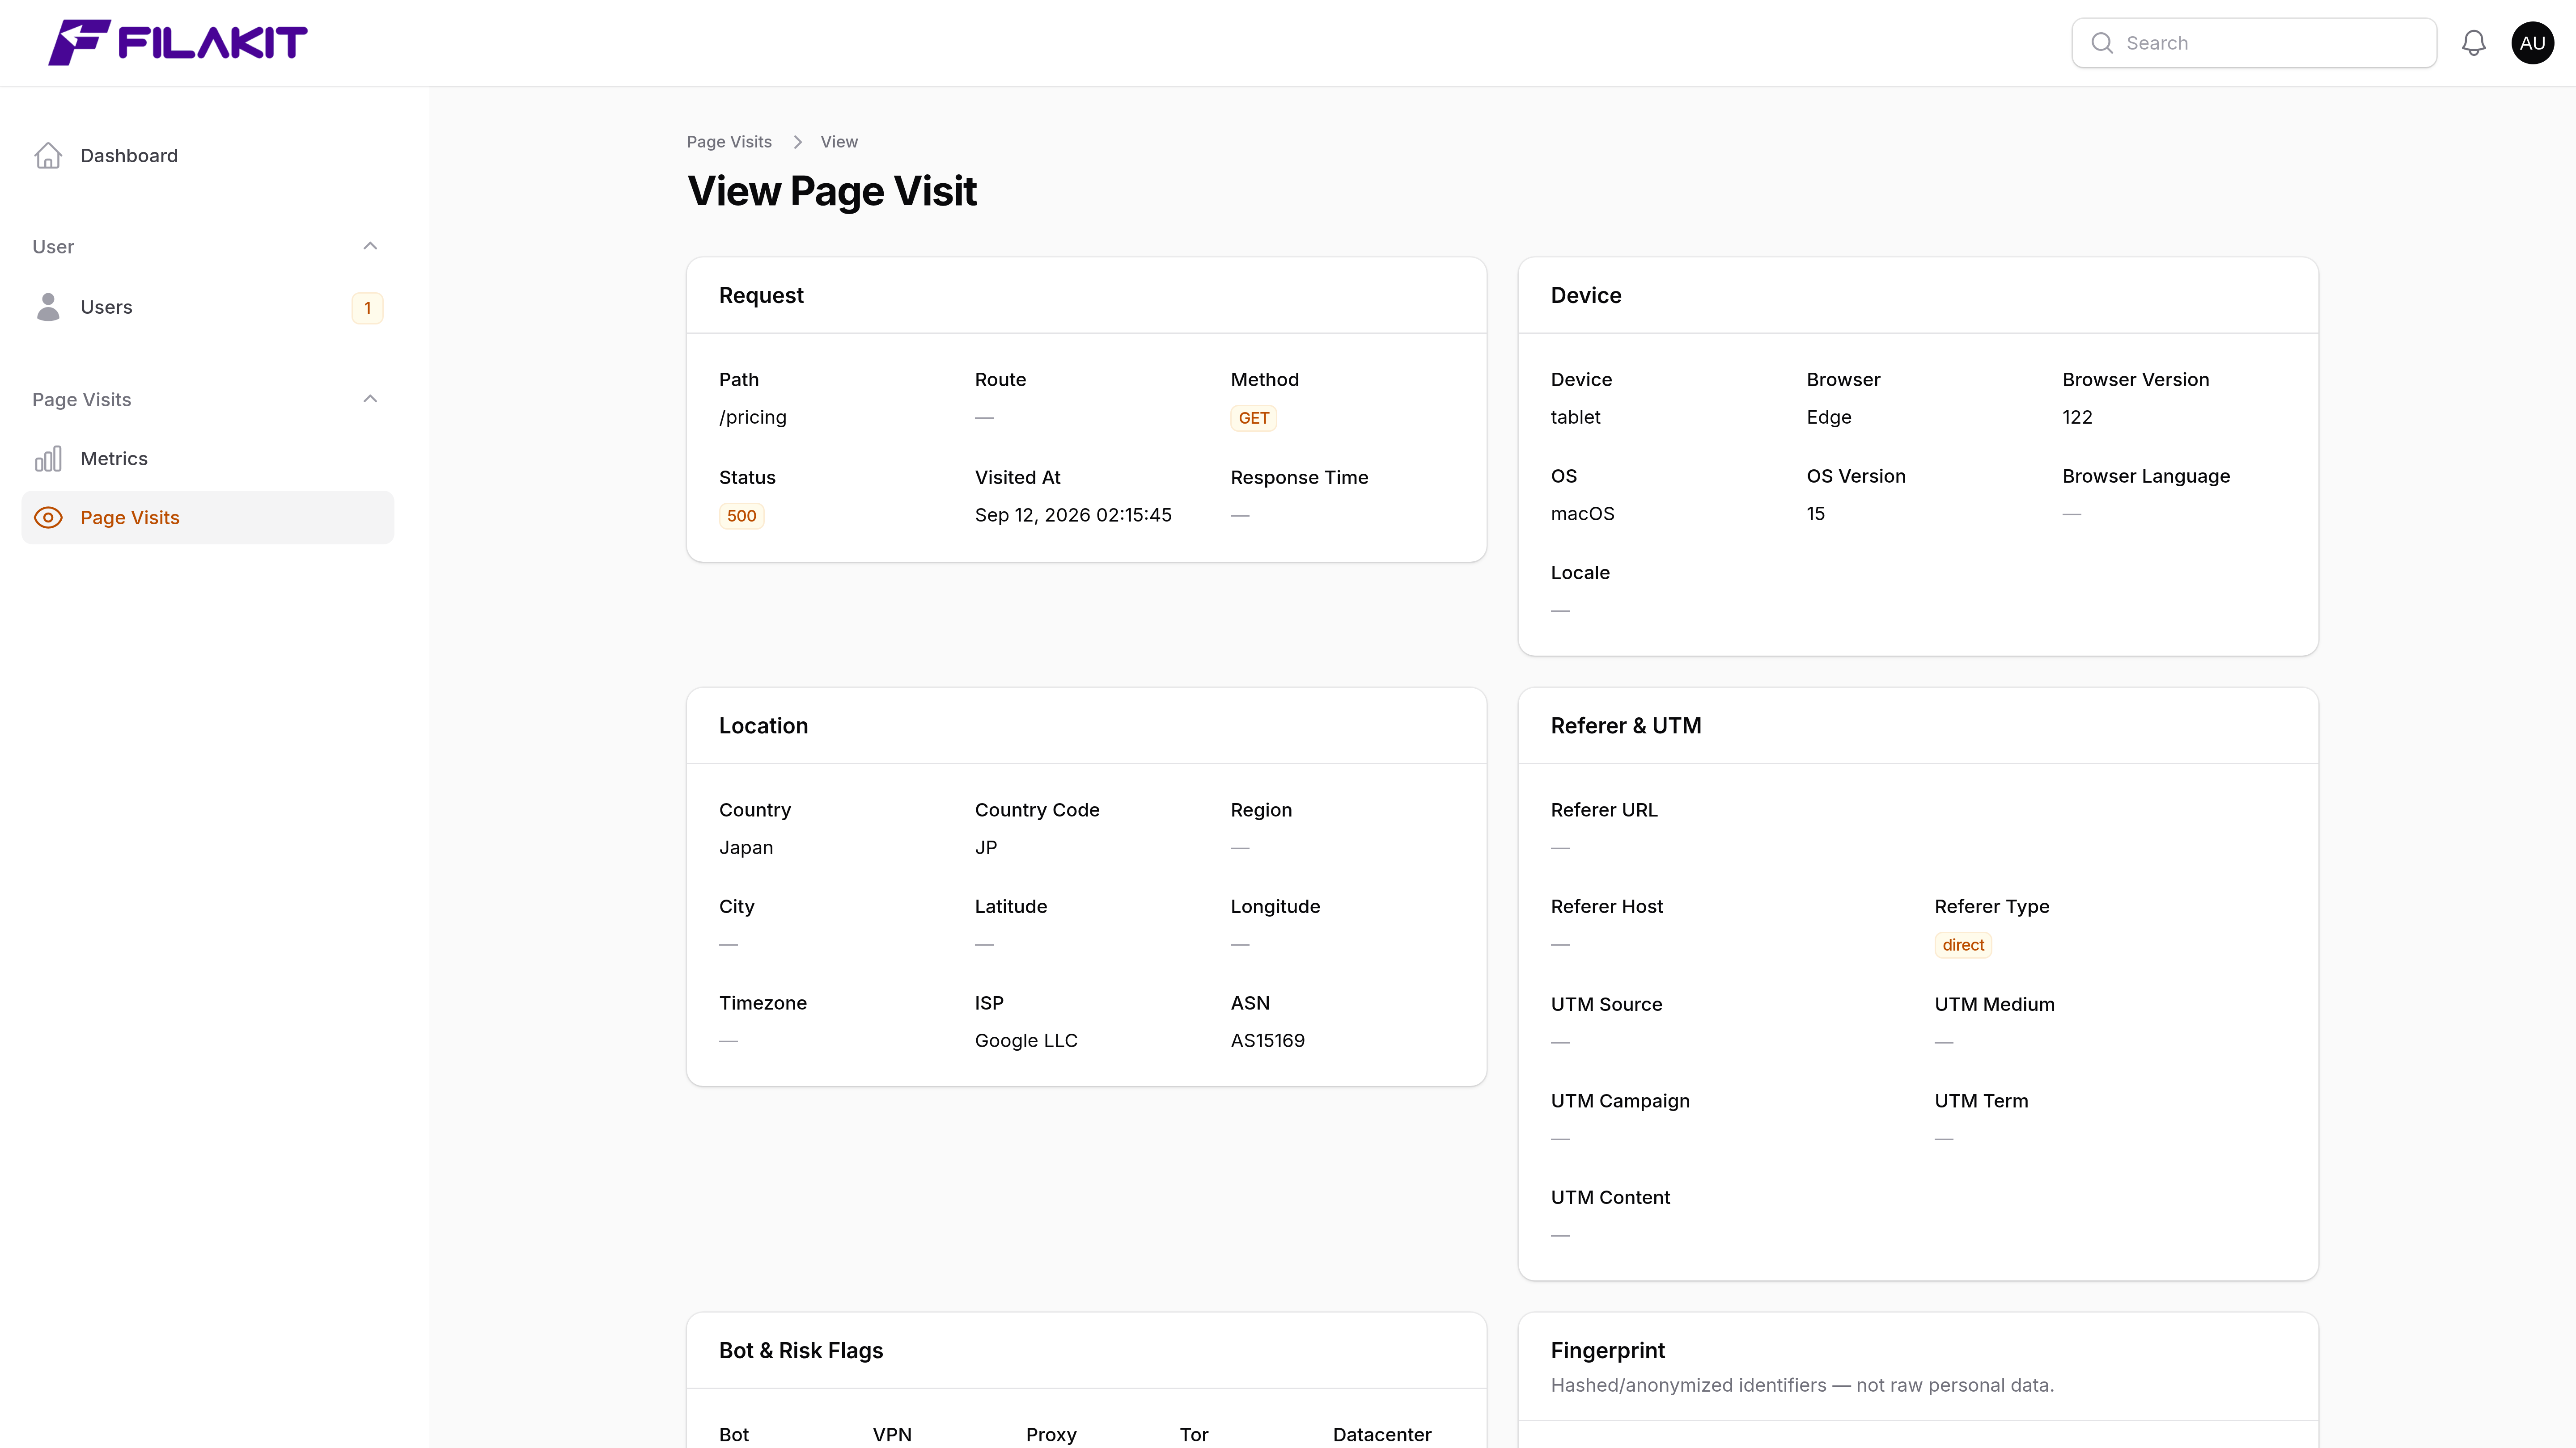Focus the Search input field
This screenshot has height=1448, width=2576.
click(2254, 43)
